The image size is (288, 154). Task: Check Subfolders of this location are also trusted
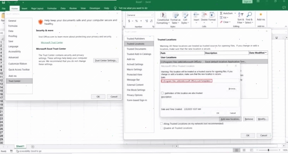[162, 93]
